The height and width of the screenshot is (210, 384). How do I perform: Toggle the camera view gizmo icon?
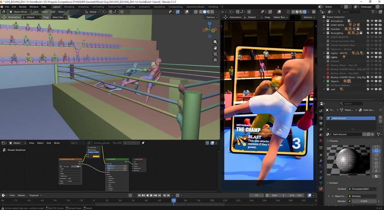click(215, 54)
